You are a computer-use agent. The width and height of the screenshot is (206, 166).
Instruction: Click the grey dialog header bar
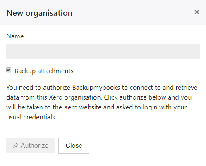click(x=103, y=12)
